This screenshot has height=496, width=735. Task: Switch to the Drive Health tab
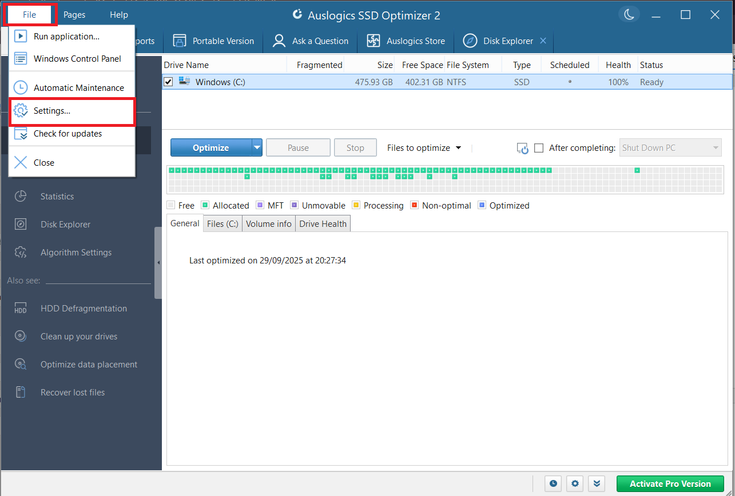[x=323, y=224]
